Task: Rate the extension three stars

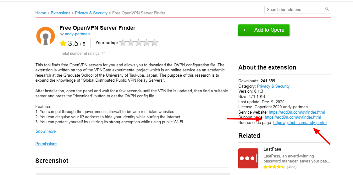Action: [139, 43]
